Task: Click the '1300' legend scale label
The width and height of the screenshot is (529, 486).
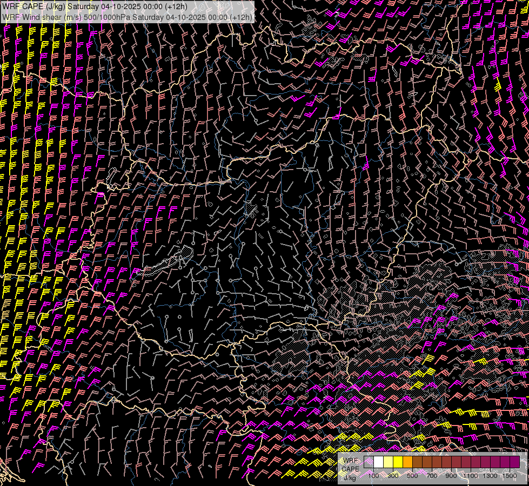Action: pos(490,476)
